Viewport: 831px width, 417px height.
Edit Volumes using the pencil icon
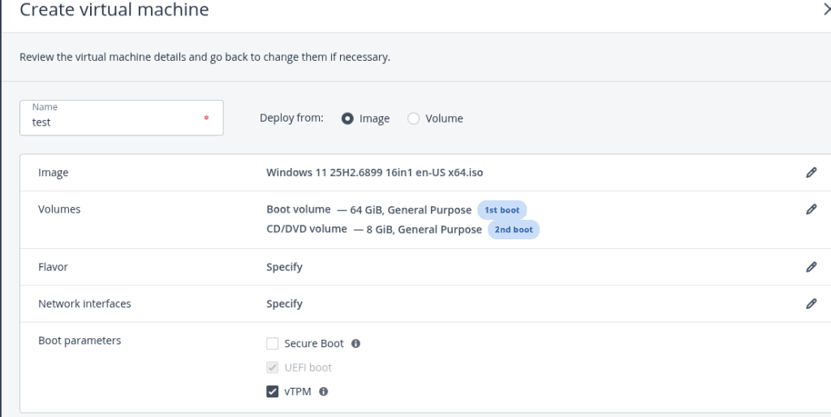point(811,209)
